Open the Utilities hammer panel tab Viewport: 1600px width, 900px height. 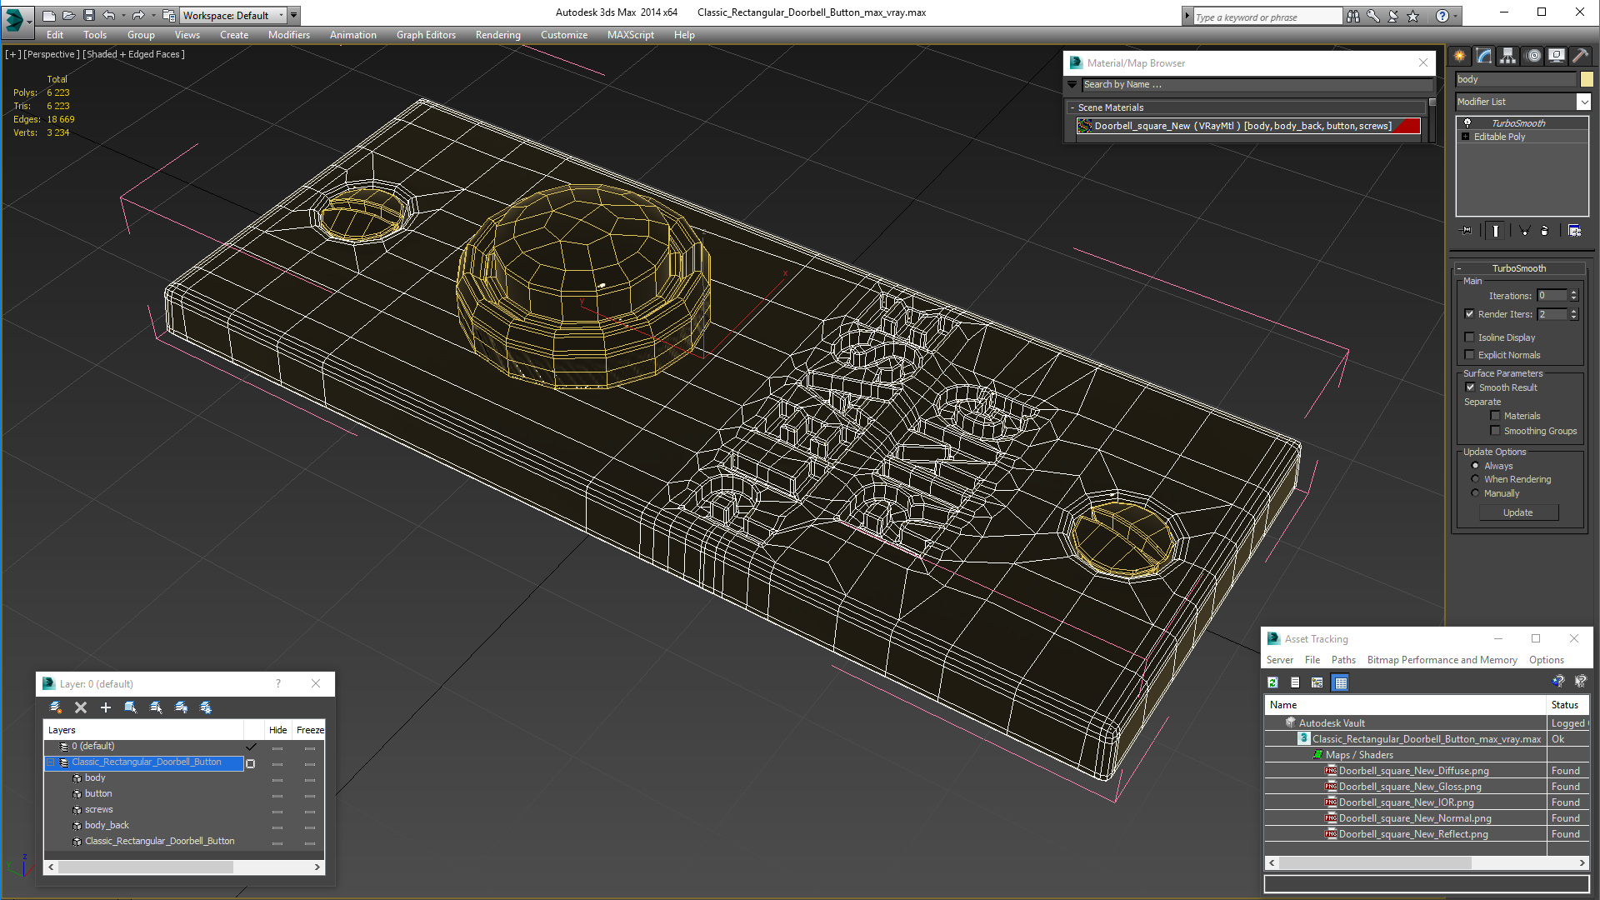pyautogui.click(x=1579, y=56)
